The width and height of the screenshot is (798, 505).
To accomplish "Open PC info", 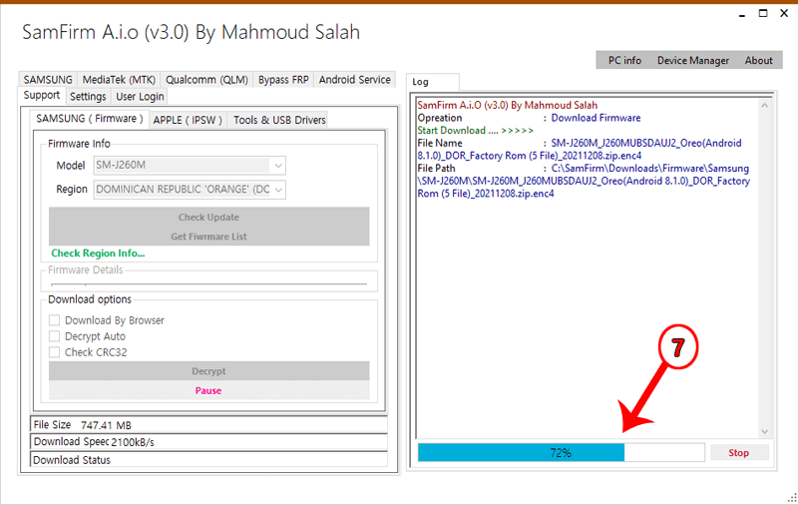I will point(624,60).
